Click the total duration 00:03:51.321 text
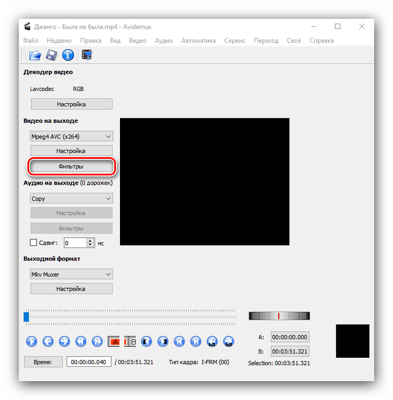Image resolution: width=393 pixels, height=400 pixels. [x=136, y=362]
